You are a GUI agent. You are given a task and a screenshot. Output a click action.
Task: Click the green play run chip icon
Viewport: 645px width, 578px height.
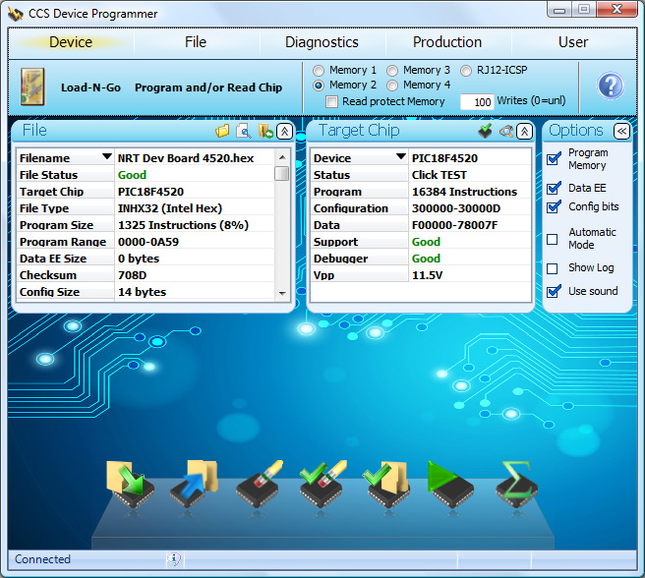click(x=452, y=485)
